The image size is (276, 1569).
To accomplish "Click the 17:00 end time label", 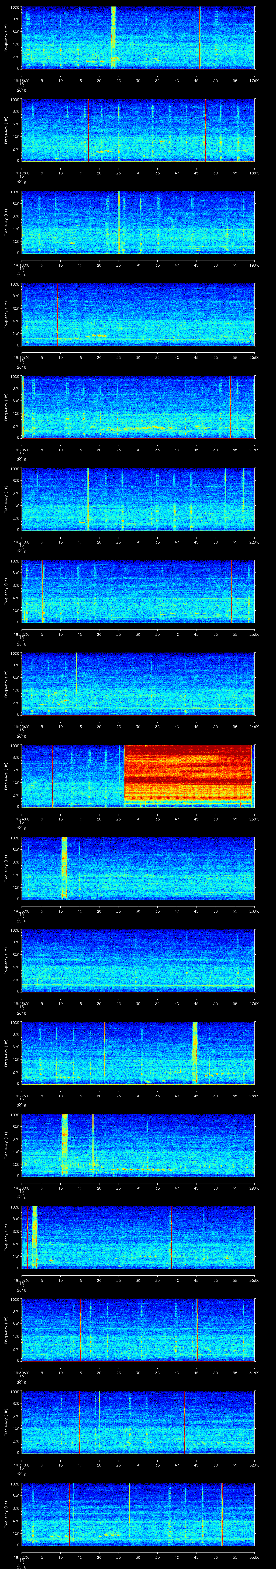I will (254, 80).
